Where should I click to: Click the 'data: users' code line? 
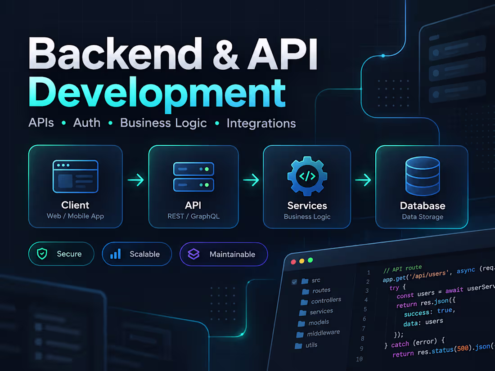(x=423, y=322)
